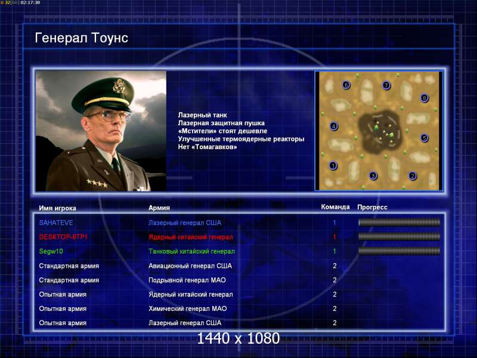
Task: Select start position 3 on the minimap
Action: (373, 175)
